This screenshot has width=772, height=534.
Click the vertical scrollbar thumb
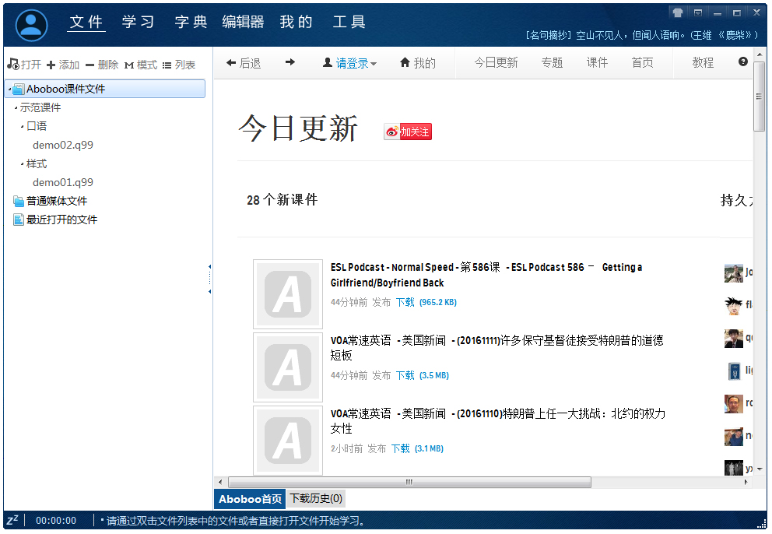760,97
